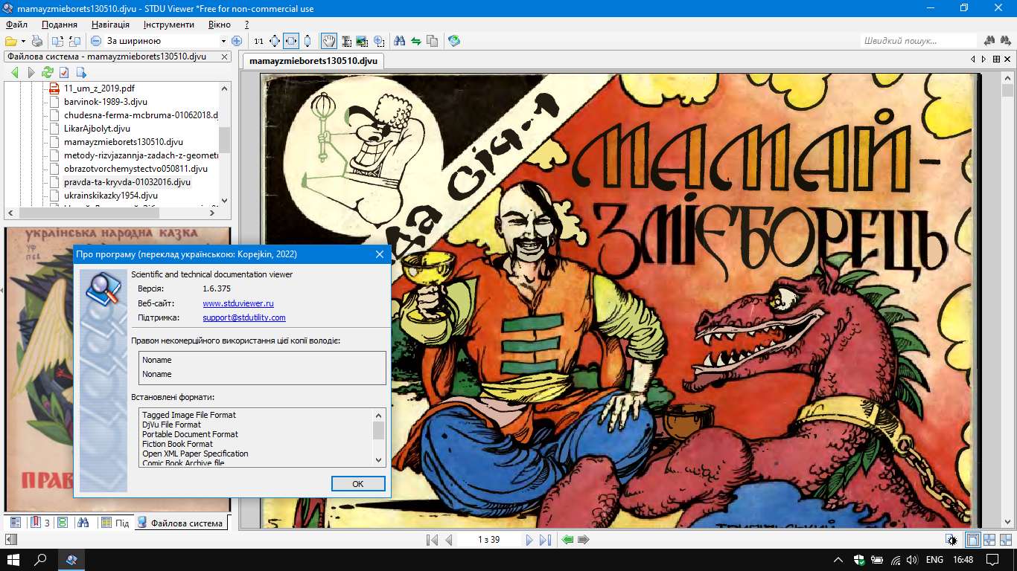The image size is (1017, 571).
Task: Search forward with the binoculars right icon
Action: [x=1007, y=41]
